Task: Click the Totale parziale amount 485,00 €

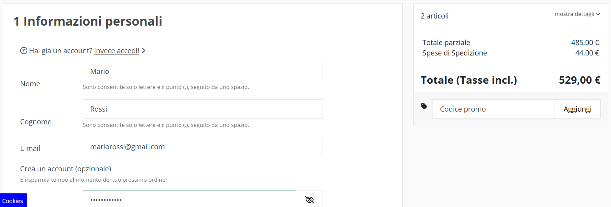Action: tap(585, 43)
